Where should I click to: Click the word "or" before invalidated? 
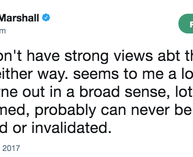(20, 128)
